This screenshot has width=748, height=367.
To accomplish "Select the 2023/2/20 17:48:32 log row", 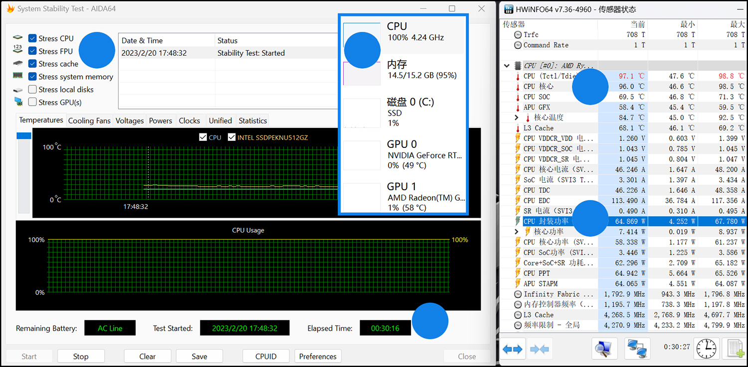I will pyautogui.click(x=228, y=53).
